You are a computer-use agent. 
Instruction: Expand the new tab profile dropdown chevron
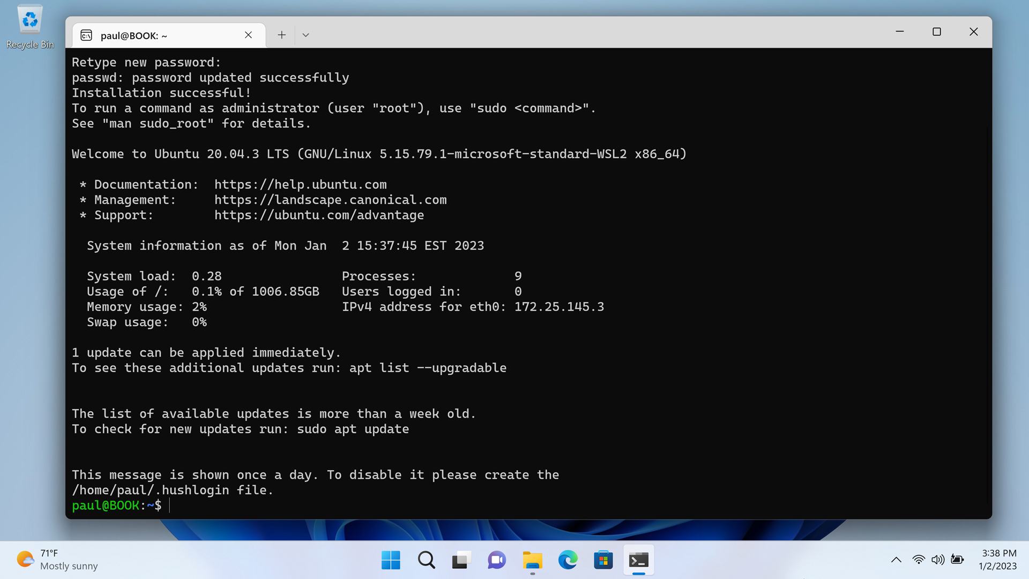point(305,35)
